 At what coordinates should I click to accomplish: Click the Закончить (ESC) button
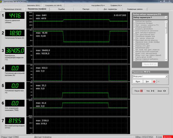point(34,5)
